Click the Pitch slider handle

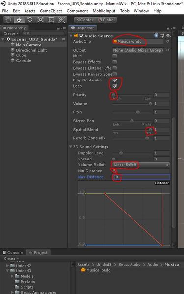[138, 112]
